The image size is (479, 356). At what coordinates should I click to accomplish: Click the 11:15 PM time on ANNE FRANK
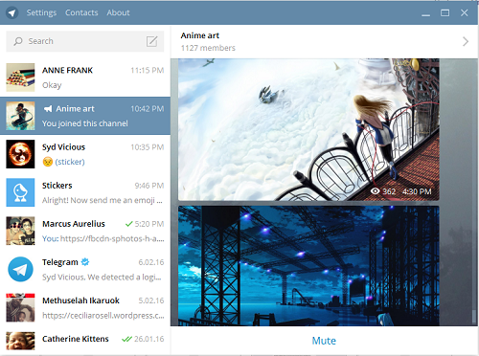[x=148, y=70]
